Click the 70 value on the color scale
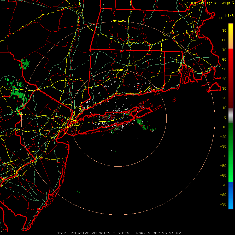 pyautogui.click(x=224, y=50)
